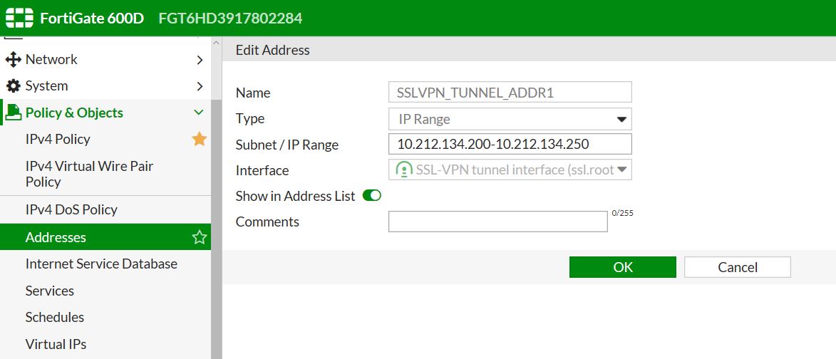836x359 pixels.
Task: Click the FortiGate logo icon
Action: coord(20,18)
